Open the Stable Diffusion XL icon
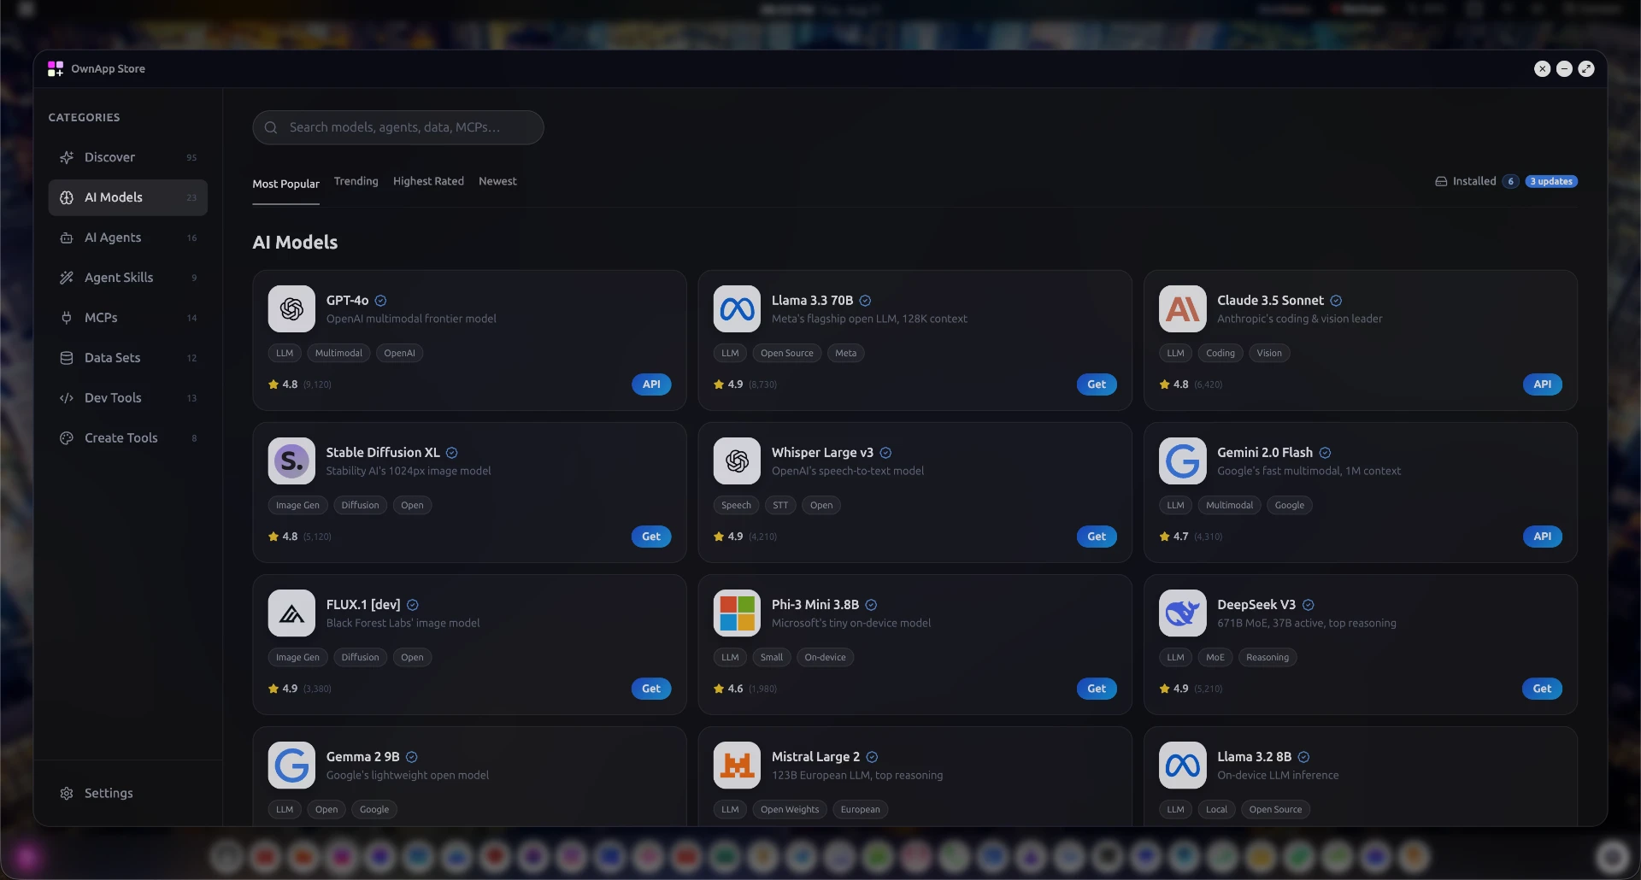Screen dimensions: 1641x880 coord(291,461)
